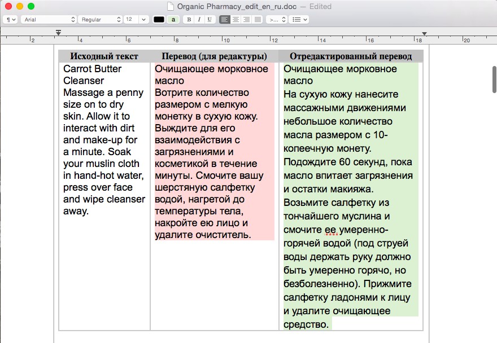Click 'press over face' in source text
This screenshot has height=343, width=497.
[98, 187]
